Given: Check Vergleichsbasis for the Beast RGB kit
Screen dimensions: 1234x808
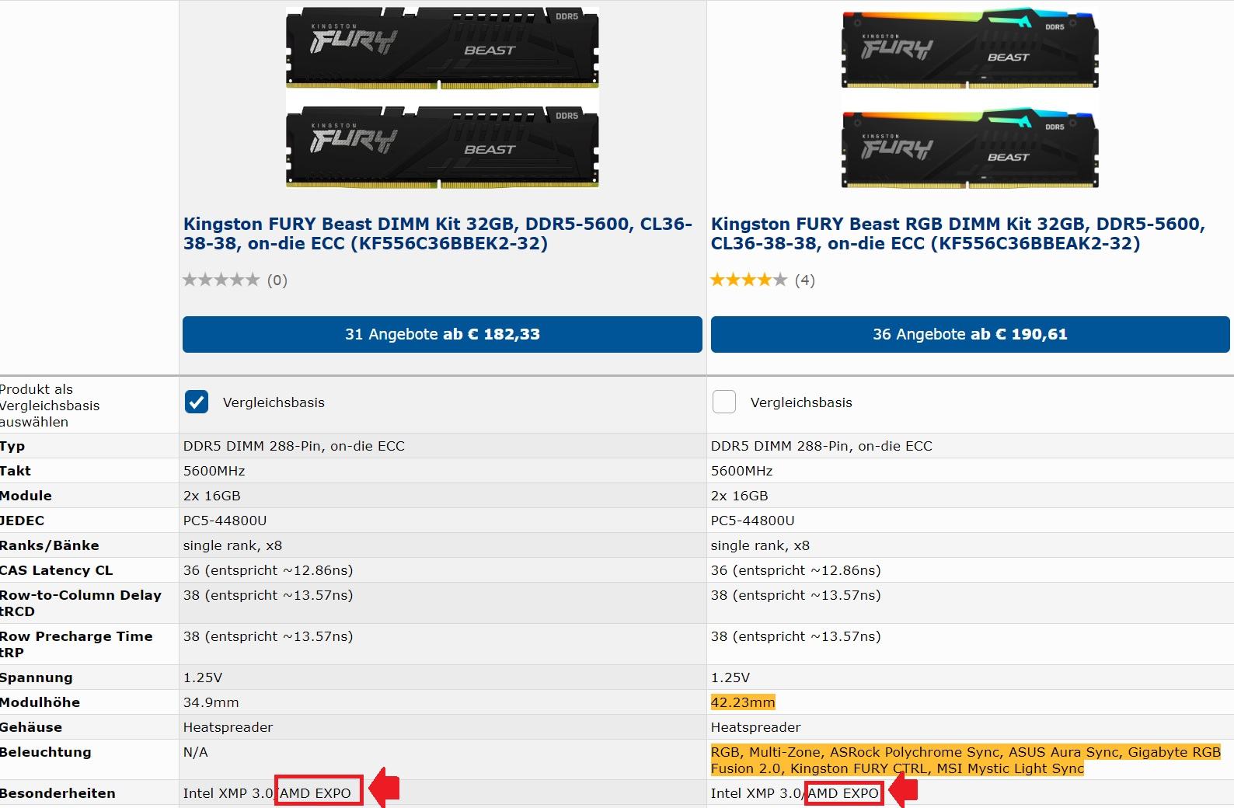Looking at the screenshot, I should (724, 402).
